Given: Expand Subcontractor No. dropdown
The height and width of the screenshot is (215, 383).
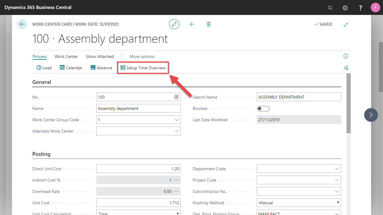Looking at the screenshot, I should pyautogui.click(x=337, y=191).
